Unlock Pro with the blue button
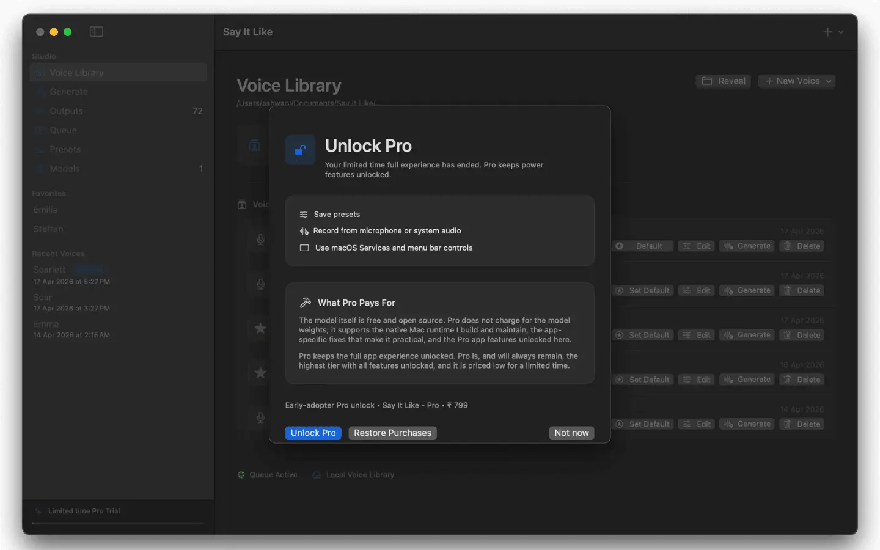Image resolution: width=880 pixels, height=550 pixels. pos(313,433)
